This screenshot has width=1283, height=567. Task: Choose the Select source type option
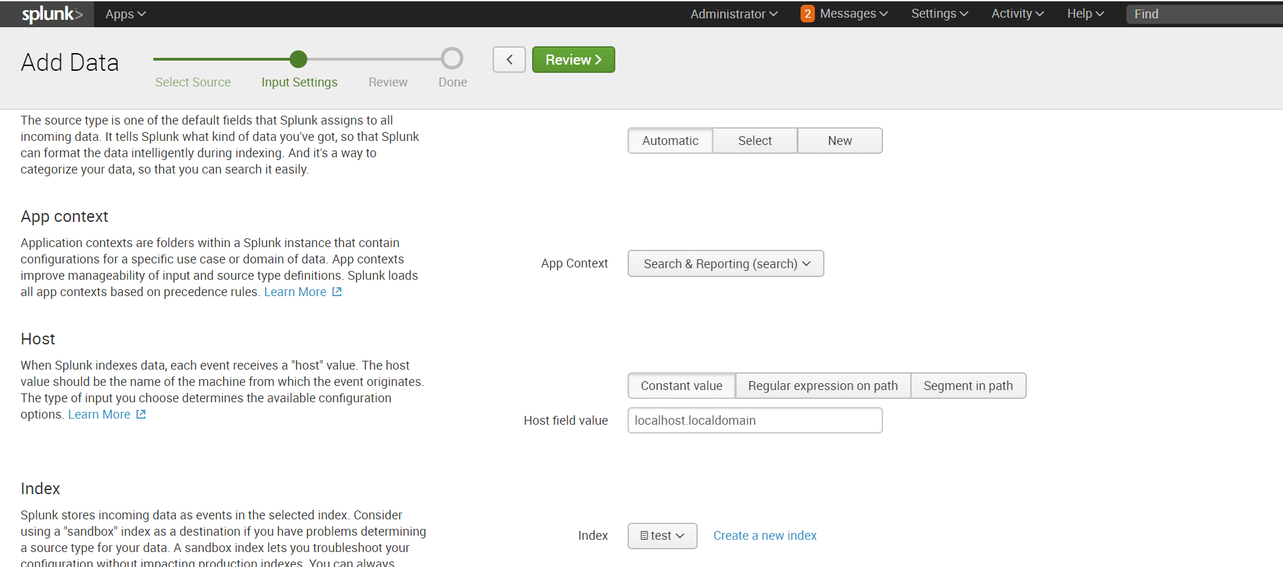755,141
